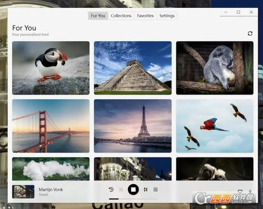Open the Settings tab

point(167,16)
